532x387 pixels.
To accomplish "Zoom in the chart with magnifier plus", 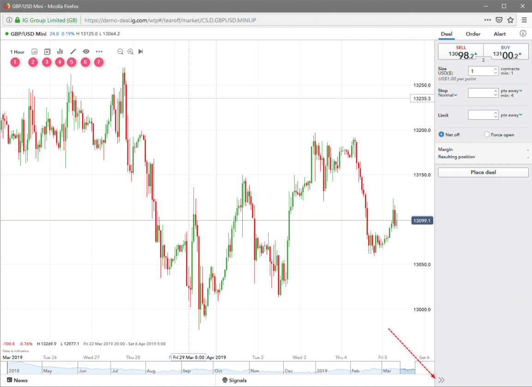I will point(131,52).
